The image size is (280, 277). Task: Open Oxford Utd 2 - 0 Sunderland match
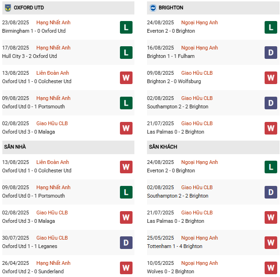click(33, 271)
